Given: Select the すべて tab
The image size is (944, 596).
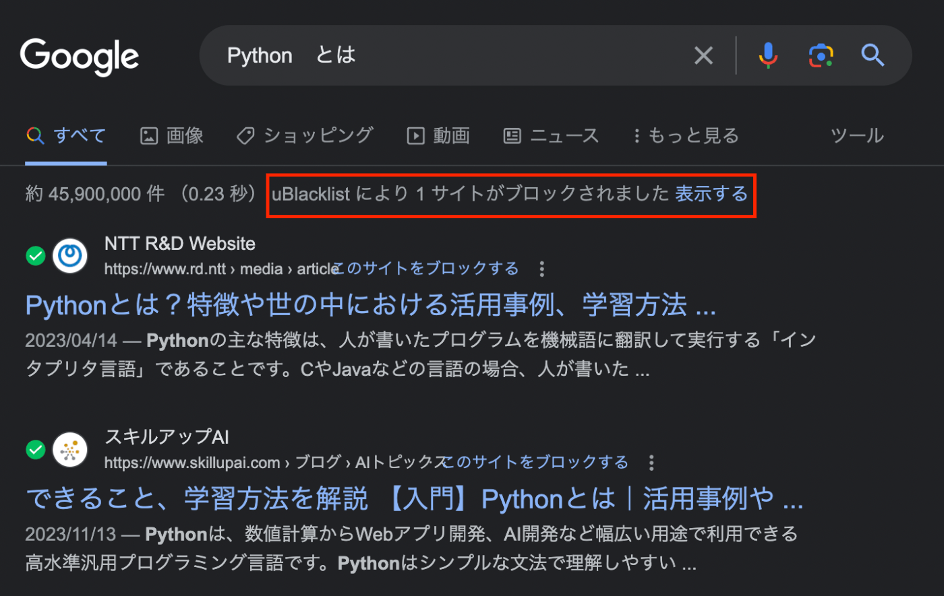Looking at the screenshot, I should pyautogui.click(x=66, y=136).
